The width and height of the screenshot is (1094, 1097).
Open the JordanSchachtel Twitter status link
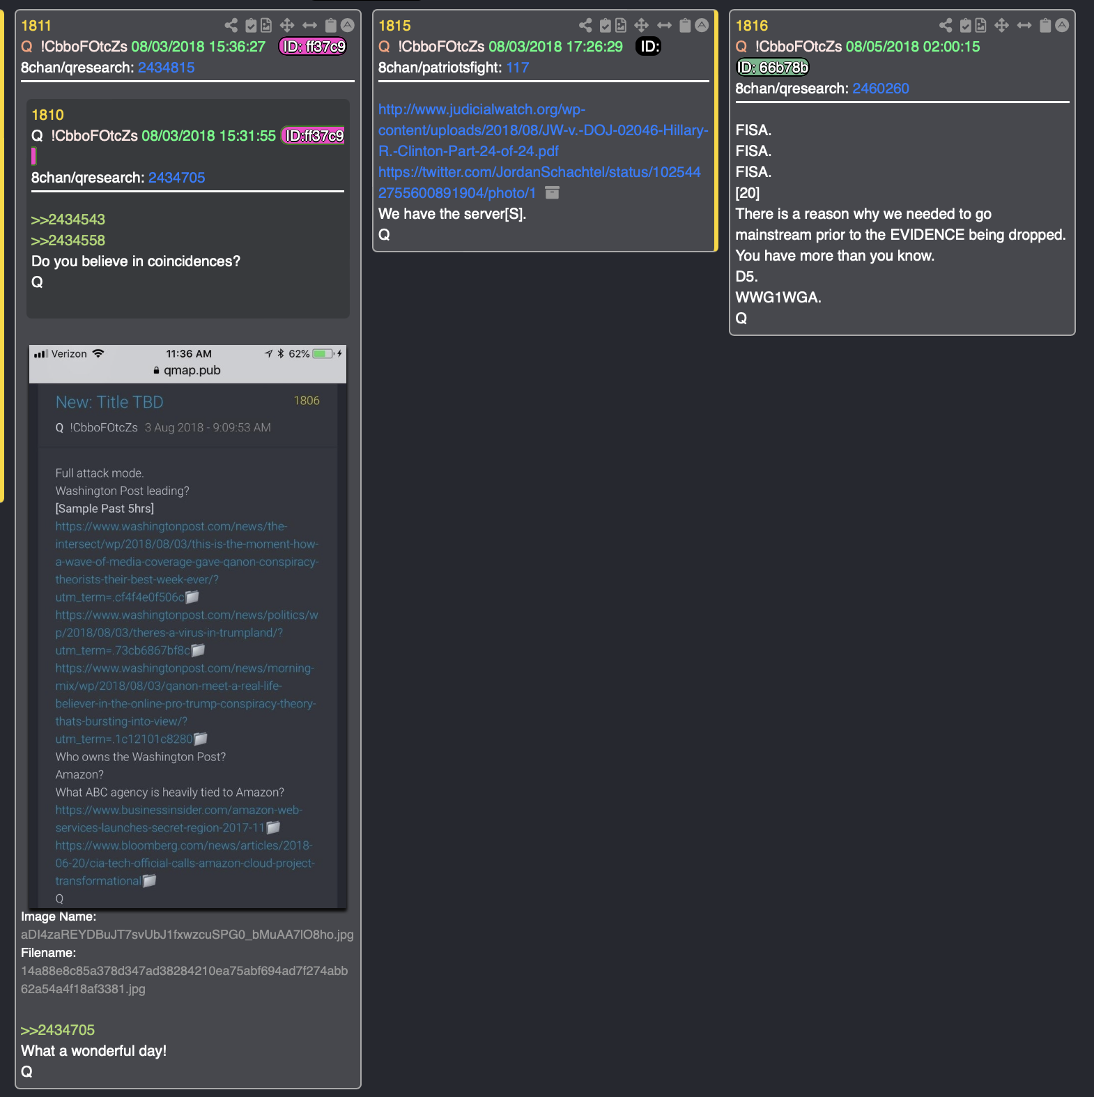tap(539, 183)
